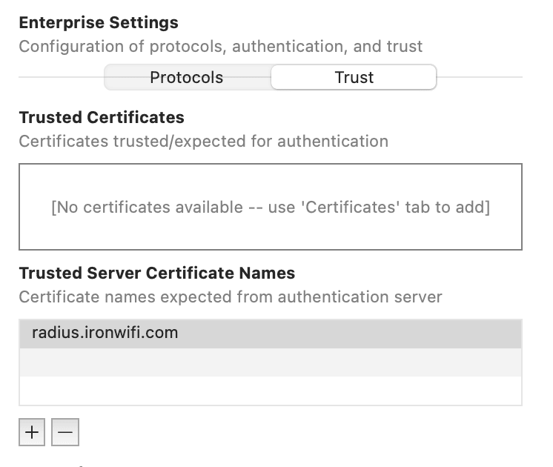Select the Trust tab

[x=354, y=77]
